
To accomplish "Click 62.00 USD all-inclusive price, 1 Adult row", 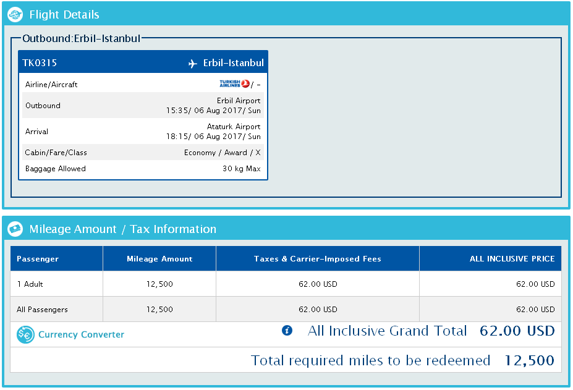I will click(535, 284).
